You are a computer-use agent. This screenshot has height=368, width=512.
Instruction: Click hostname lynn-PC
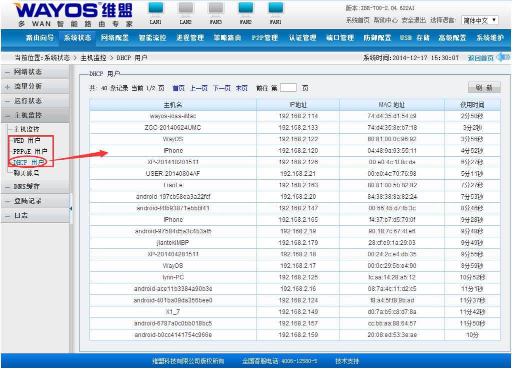click(173, 277)
